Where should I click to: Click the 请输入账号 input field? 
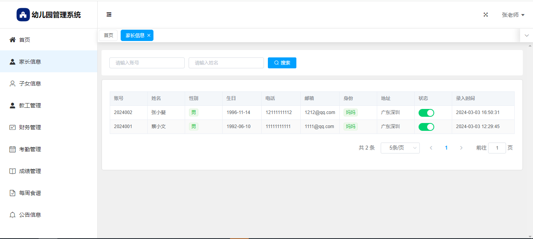[147, 63]
